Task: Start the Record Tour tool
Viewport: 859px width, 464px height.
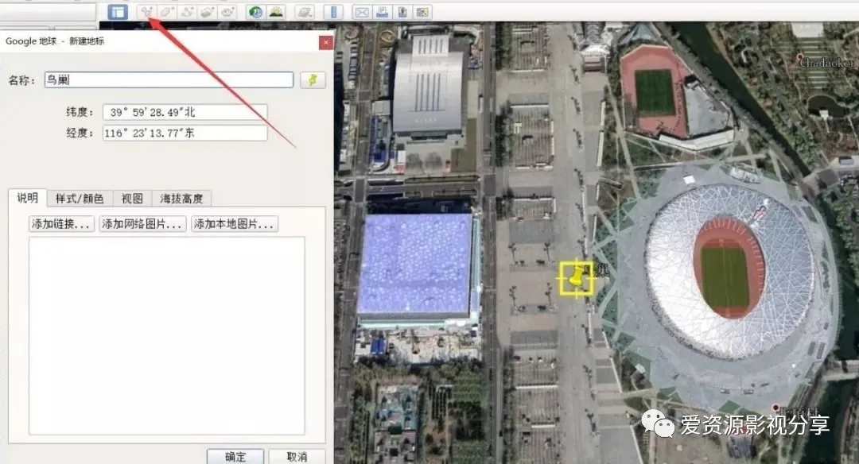Action: click(228, 12)
